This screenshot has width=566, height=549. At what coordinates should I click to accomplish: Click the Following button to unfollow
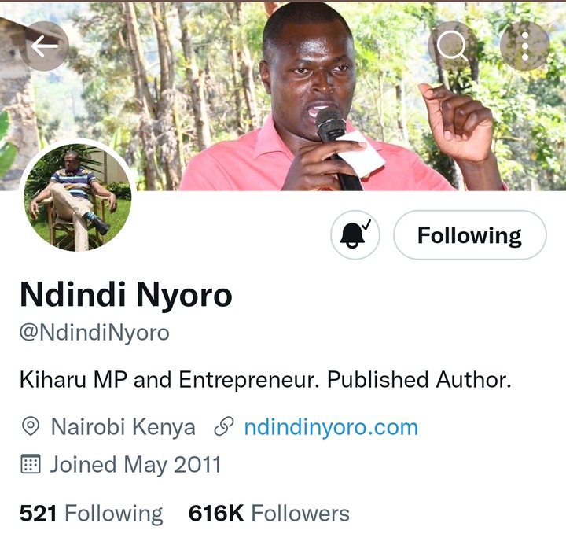[x=469, y=234]
